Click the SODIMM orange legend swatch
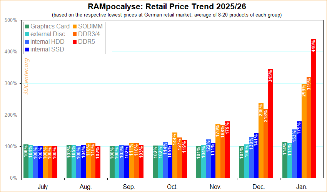The image size is (327, 192). [x=74, y=26]
